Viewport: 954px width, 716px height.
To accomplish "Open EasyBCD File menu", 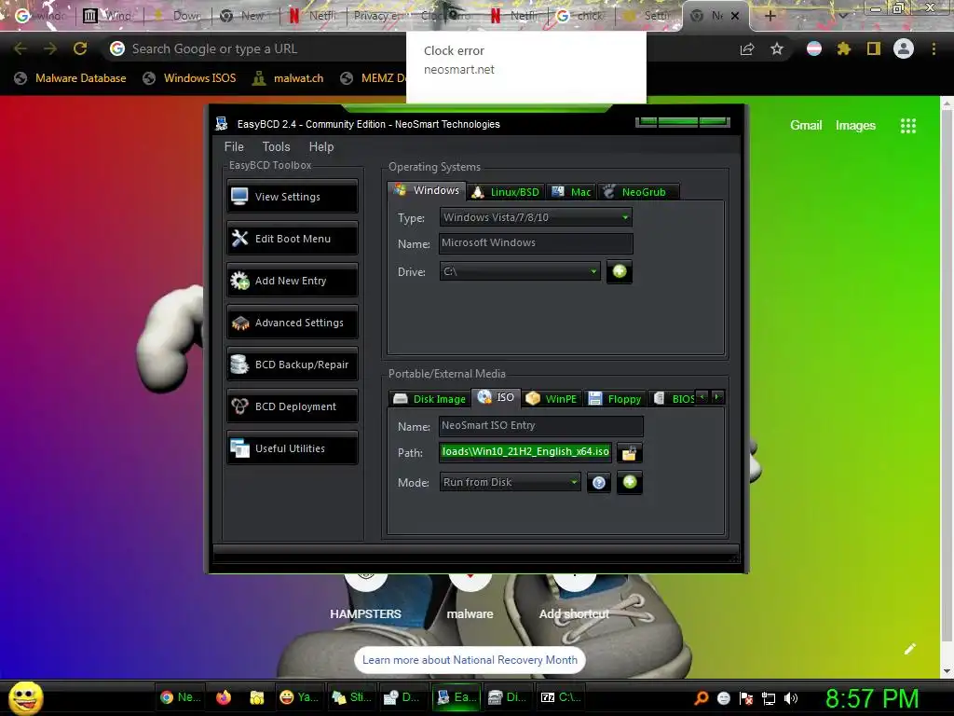I will click(234, 146).
